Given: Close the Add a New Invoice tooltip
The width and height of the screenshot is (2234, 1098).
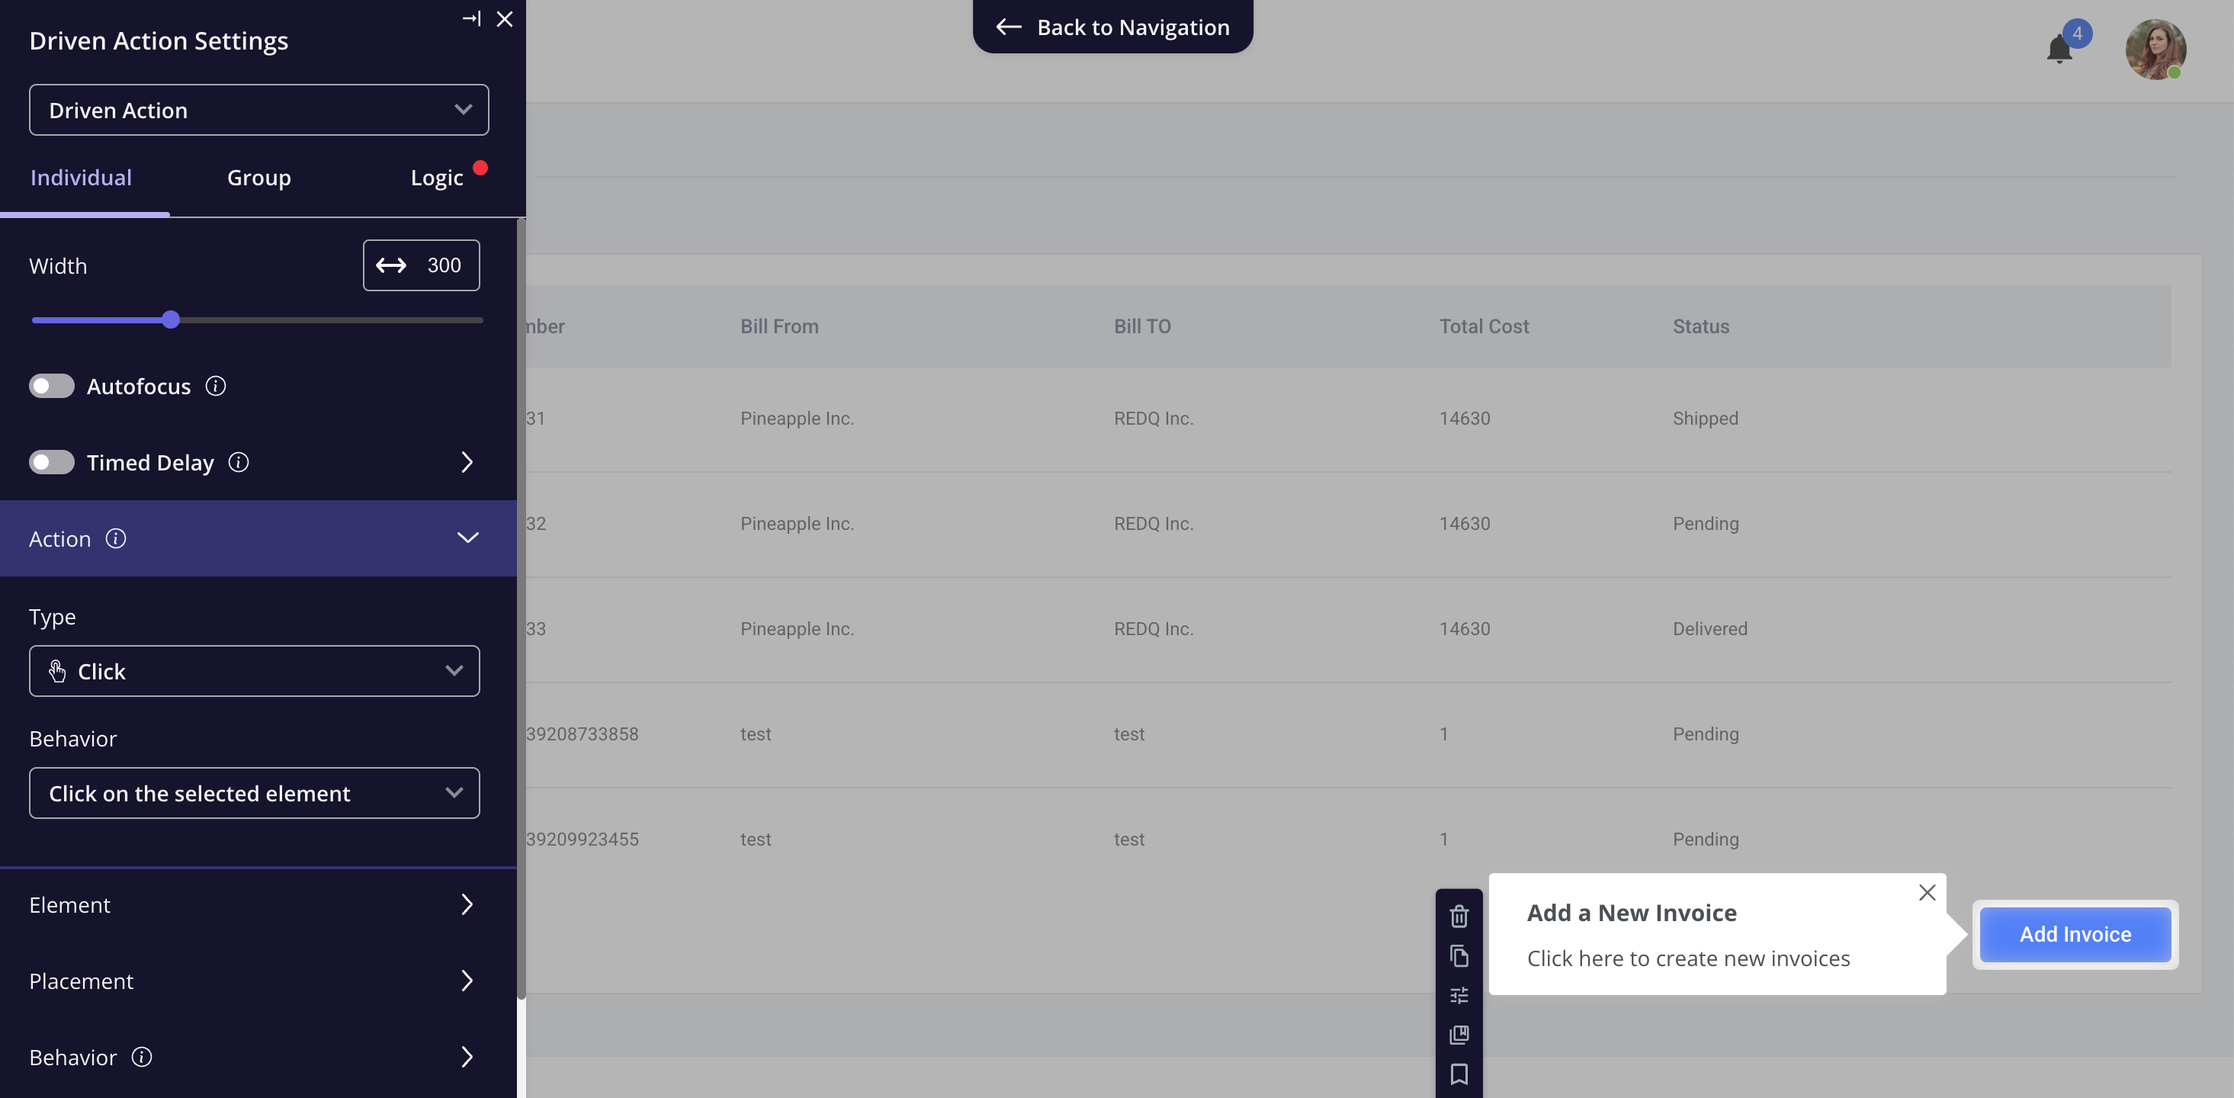Looking at the screenshot, I should point(1926,892).
